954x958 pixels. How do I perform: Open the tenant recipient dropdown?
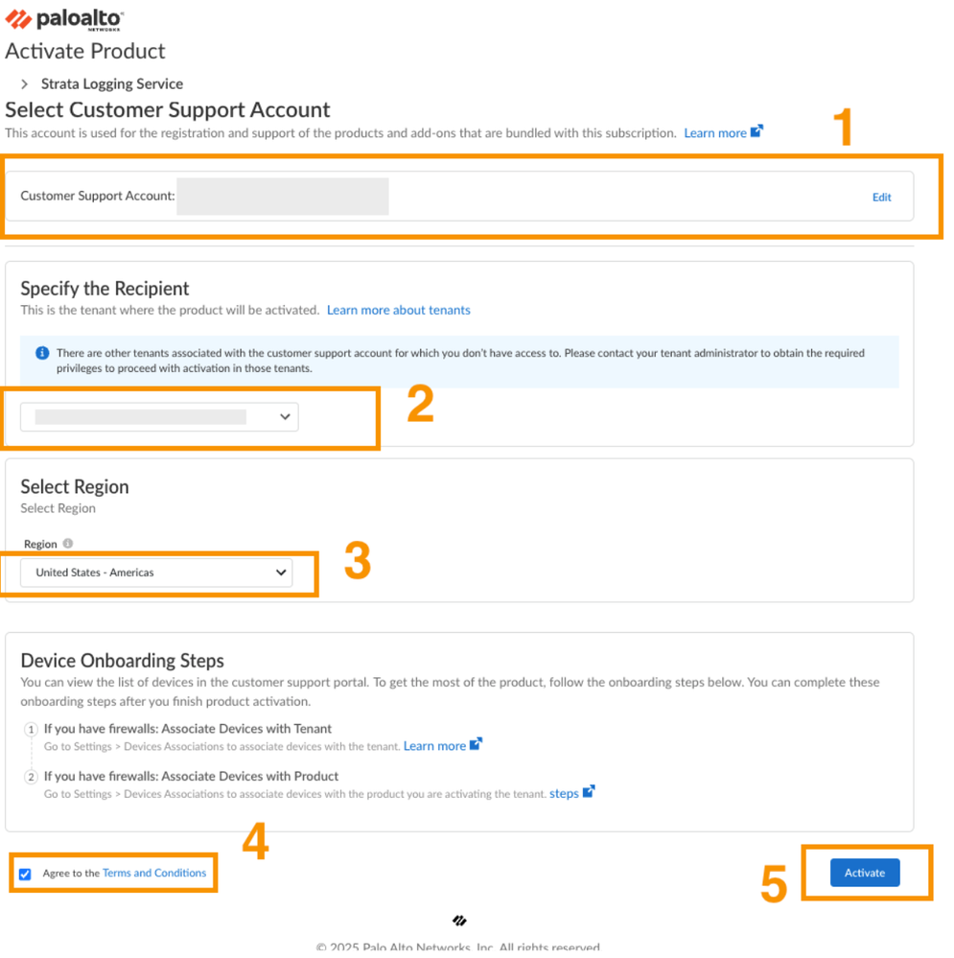pyautogui.click(x=159, y=417)
